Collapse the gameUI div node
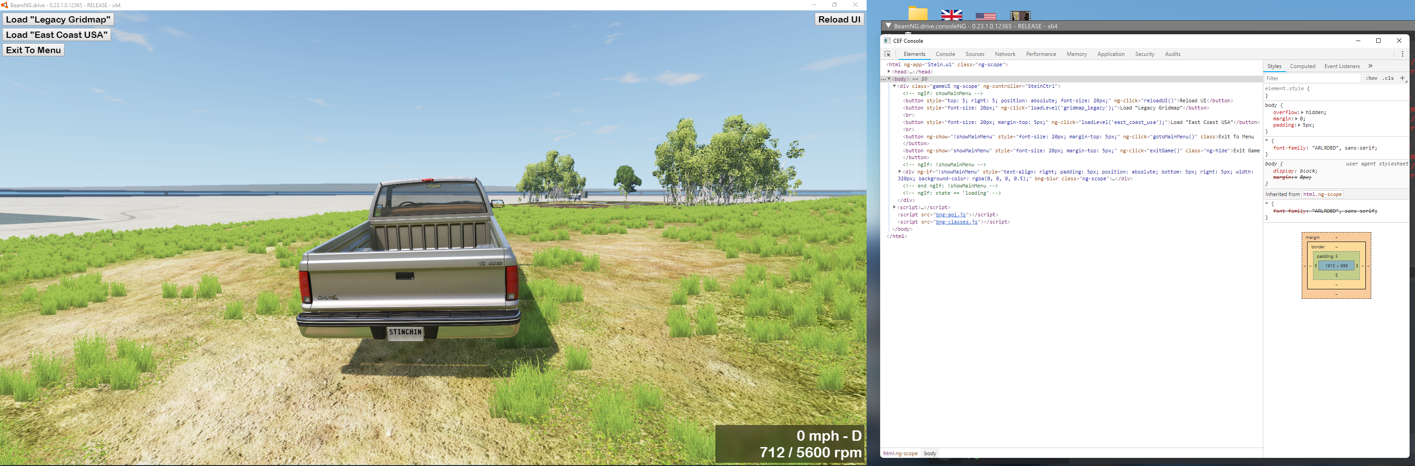This screenshot has height=466, width=1415. [894, 86]
